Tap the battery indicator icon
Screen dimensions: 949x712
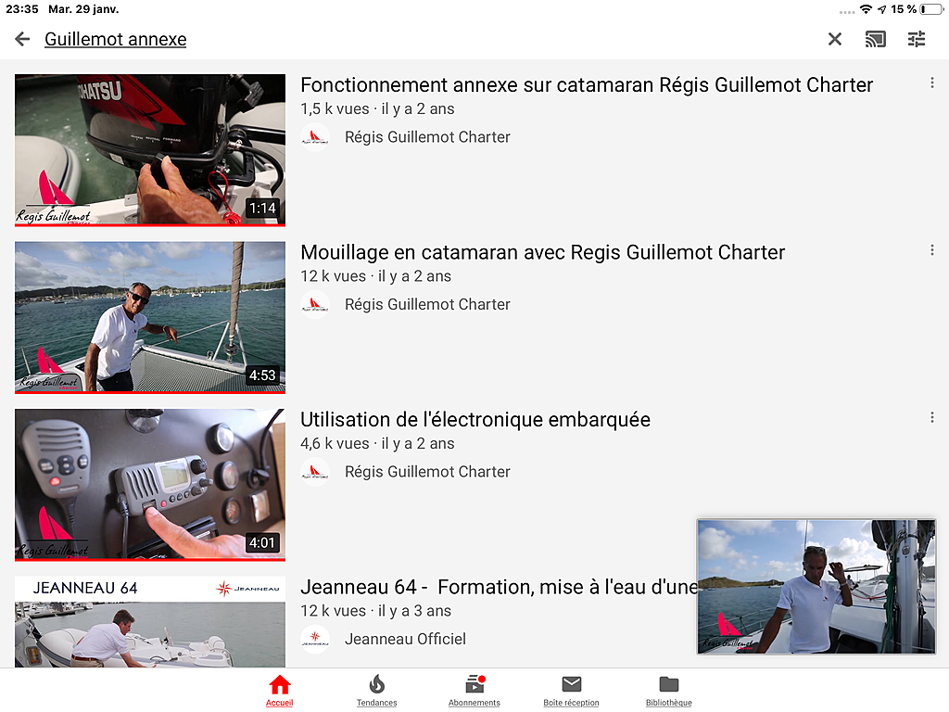pos(931,9)
